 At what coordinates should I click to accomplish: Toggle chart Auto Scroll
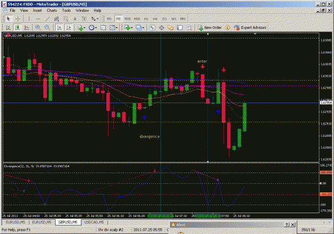click(x=59, y=27)
